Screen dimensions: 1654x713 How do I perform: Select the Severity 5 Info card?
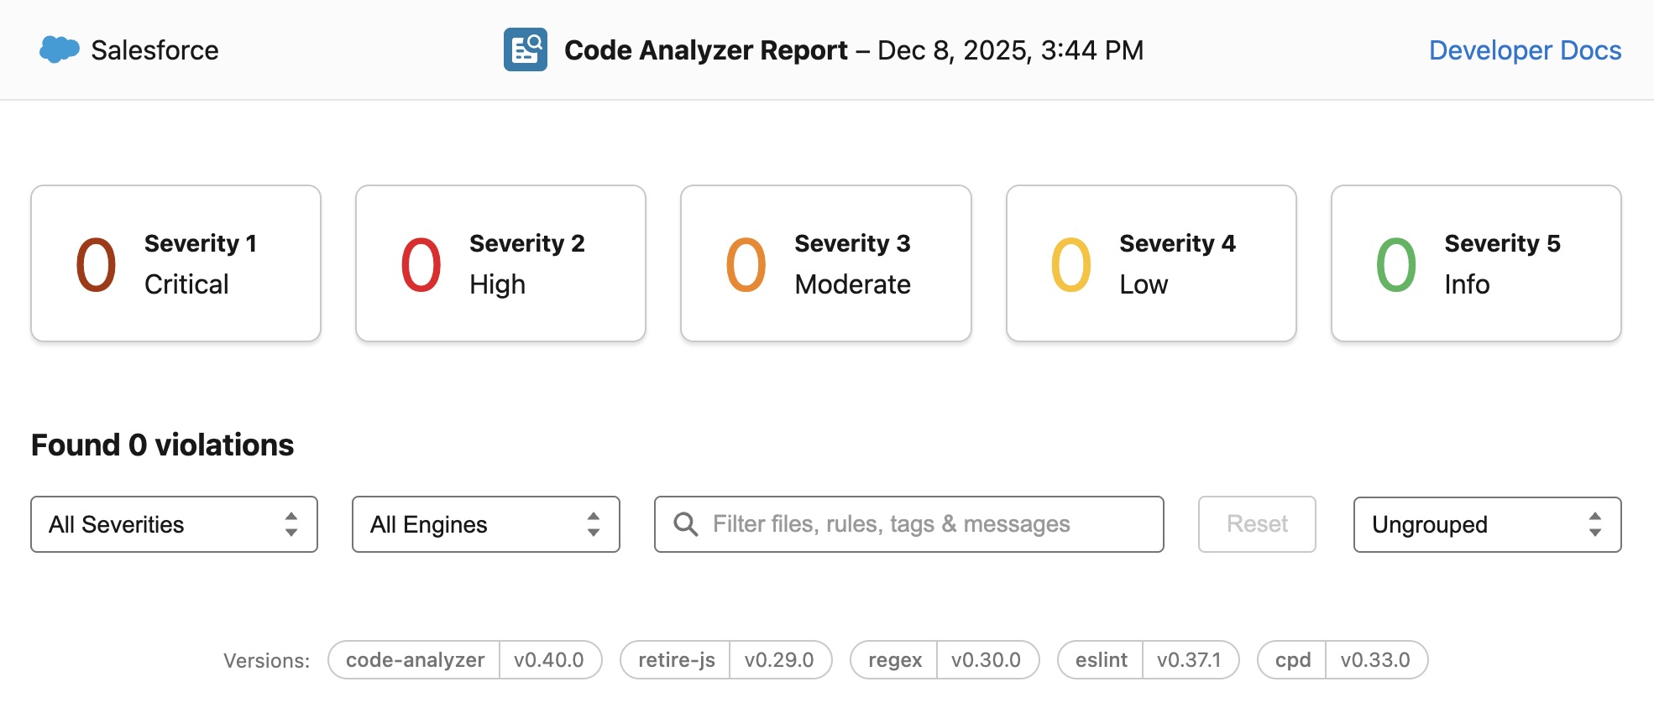coord(1476,263)
